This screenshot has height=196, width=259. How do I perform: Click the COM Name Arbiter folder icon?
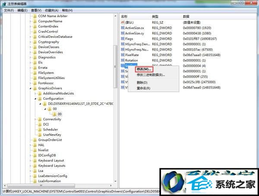(35, 16)
